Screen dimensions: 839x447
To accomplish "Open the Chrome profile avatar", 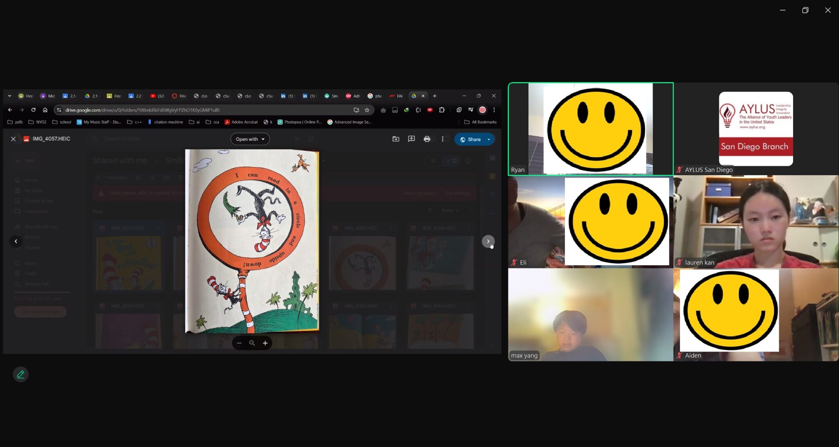I will 483,110.
